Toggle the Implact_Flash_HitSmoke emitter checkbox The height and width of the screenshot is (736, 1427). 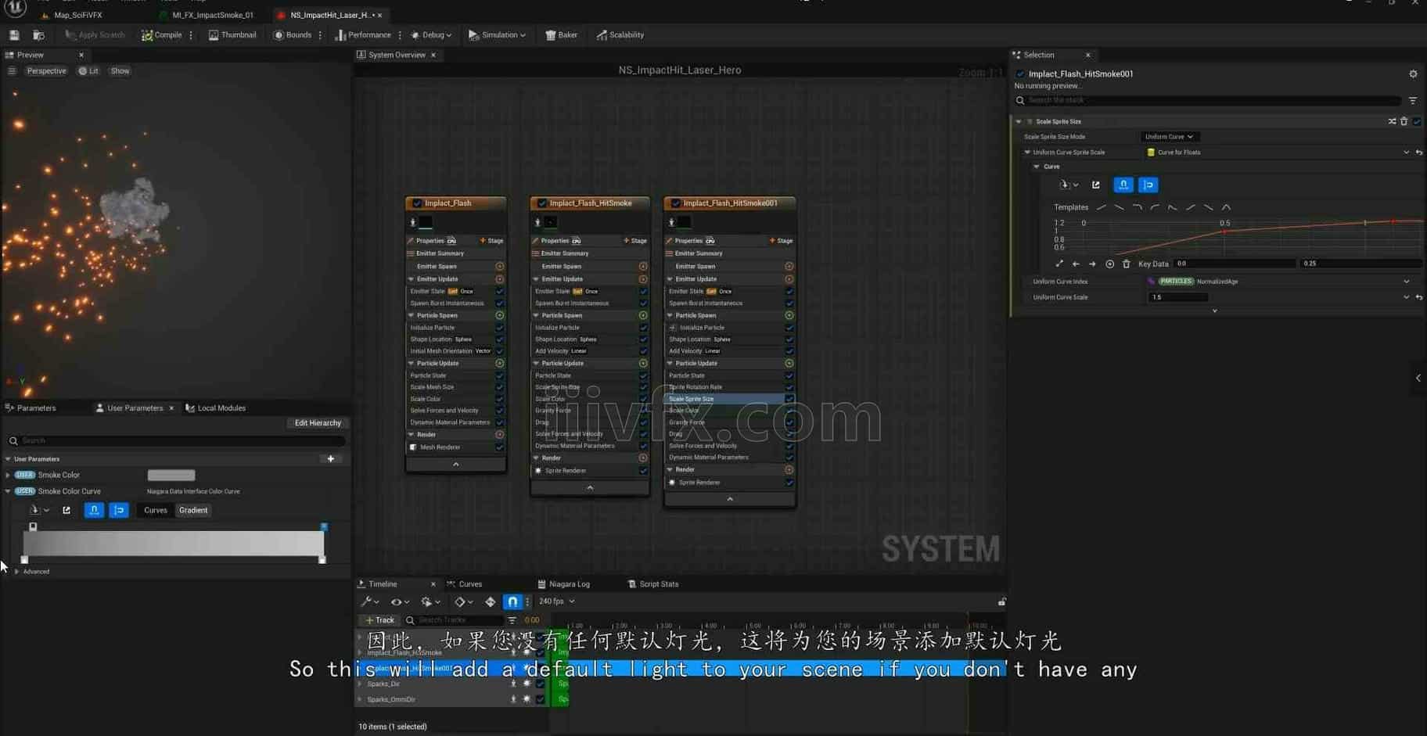(x=541, y=203)
